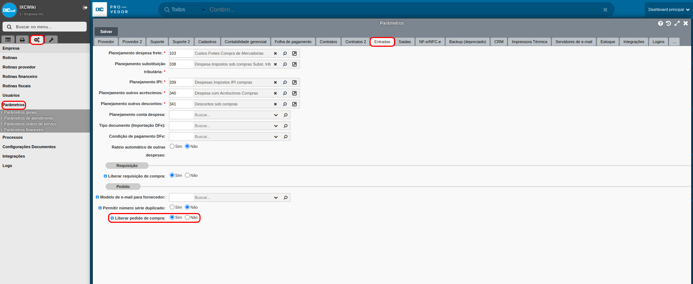
Task: Search Planejamento despesa frete records
Action: (285, 53)
